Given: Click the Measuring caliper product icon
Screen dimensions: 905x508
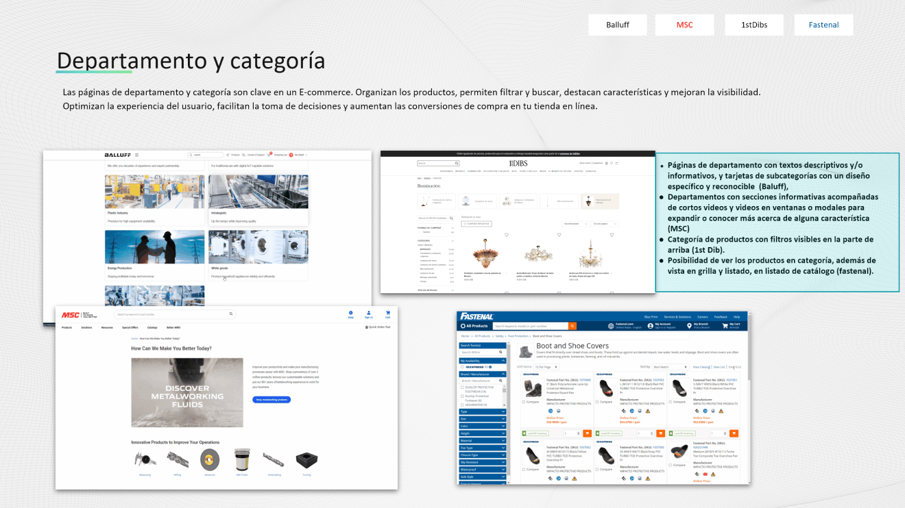Looking at the screenshot, I should 145,459.
